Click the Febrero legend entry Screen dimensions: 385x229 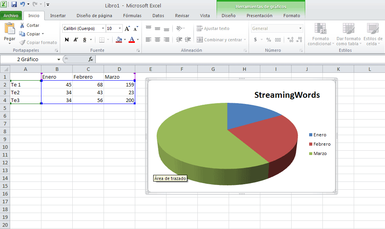[x=320, y=144]
